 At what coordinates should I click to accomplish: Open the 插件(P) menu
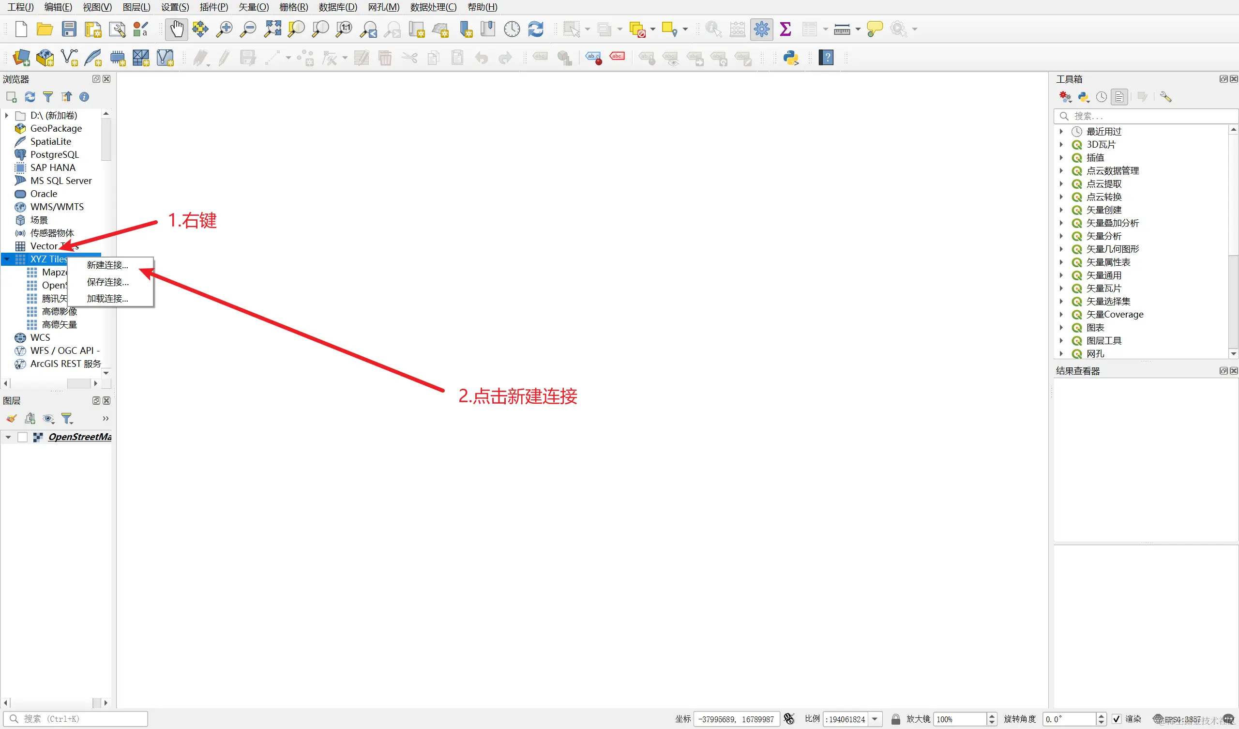click(x=213, y=7)
